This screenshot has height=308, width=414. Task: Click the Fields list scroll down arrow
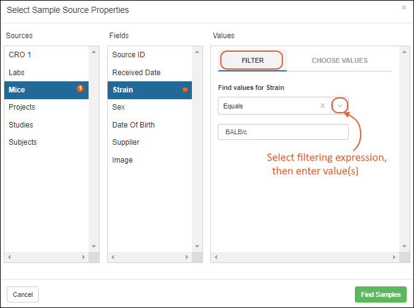pos(197,246)
